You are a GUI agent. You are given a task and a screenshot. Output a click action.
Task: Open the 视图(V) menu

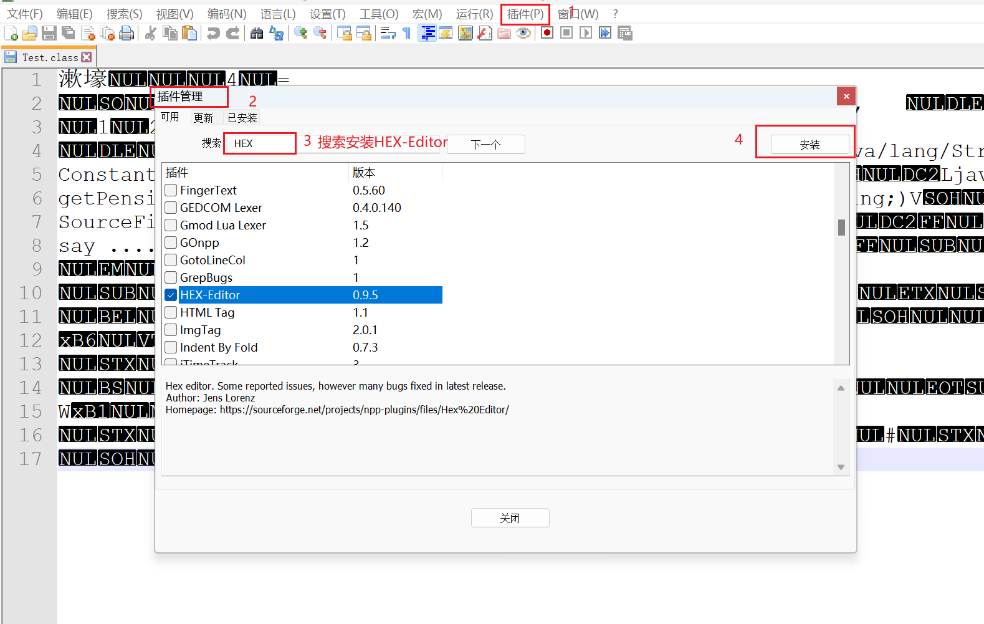click(174, 14)
